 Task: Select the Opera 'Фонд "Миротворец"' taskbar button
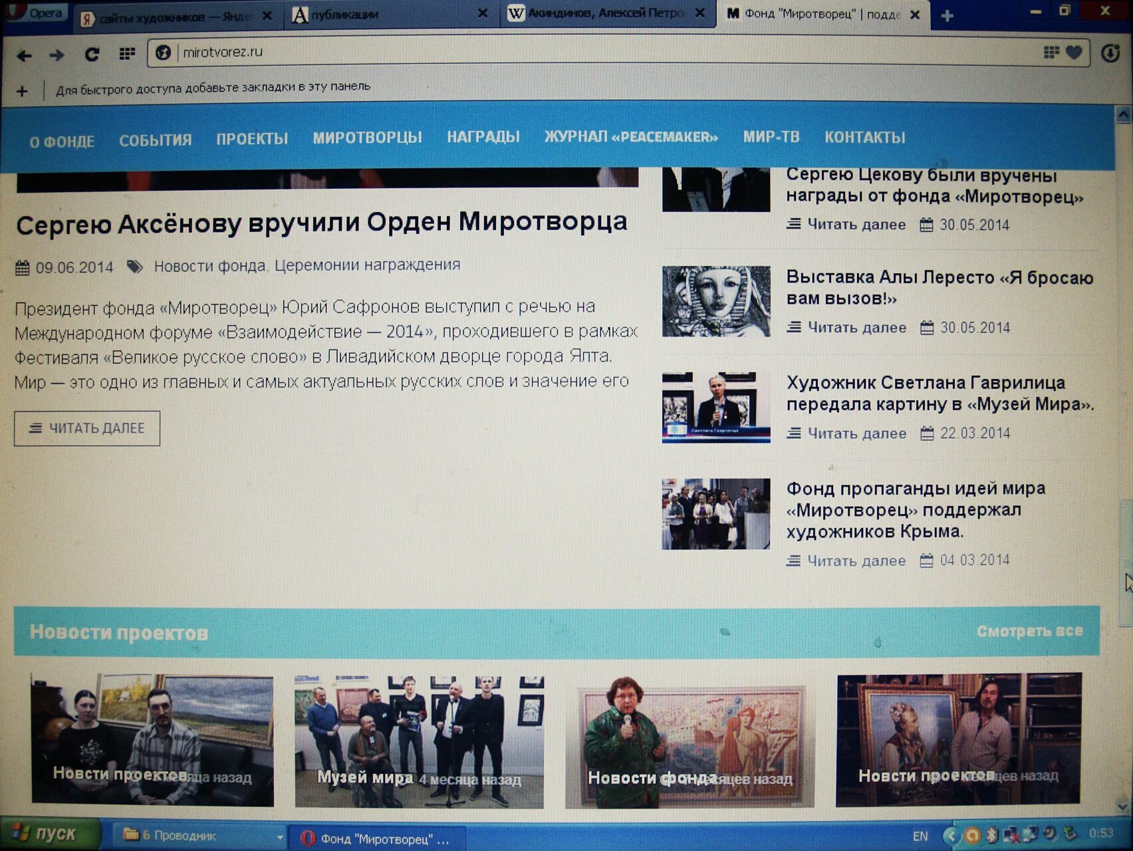click(x=378, y=838)
